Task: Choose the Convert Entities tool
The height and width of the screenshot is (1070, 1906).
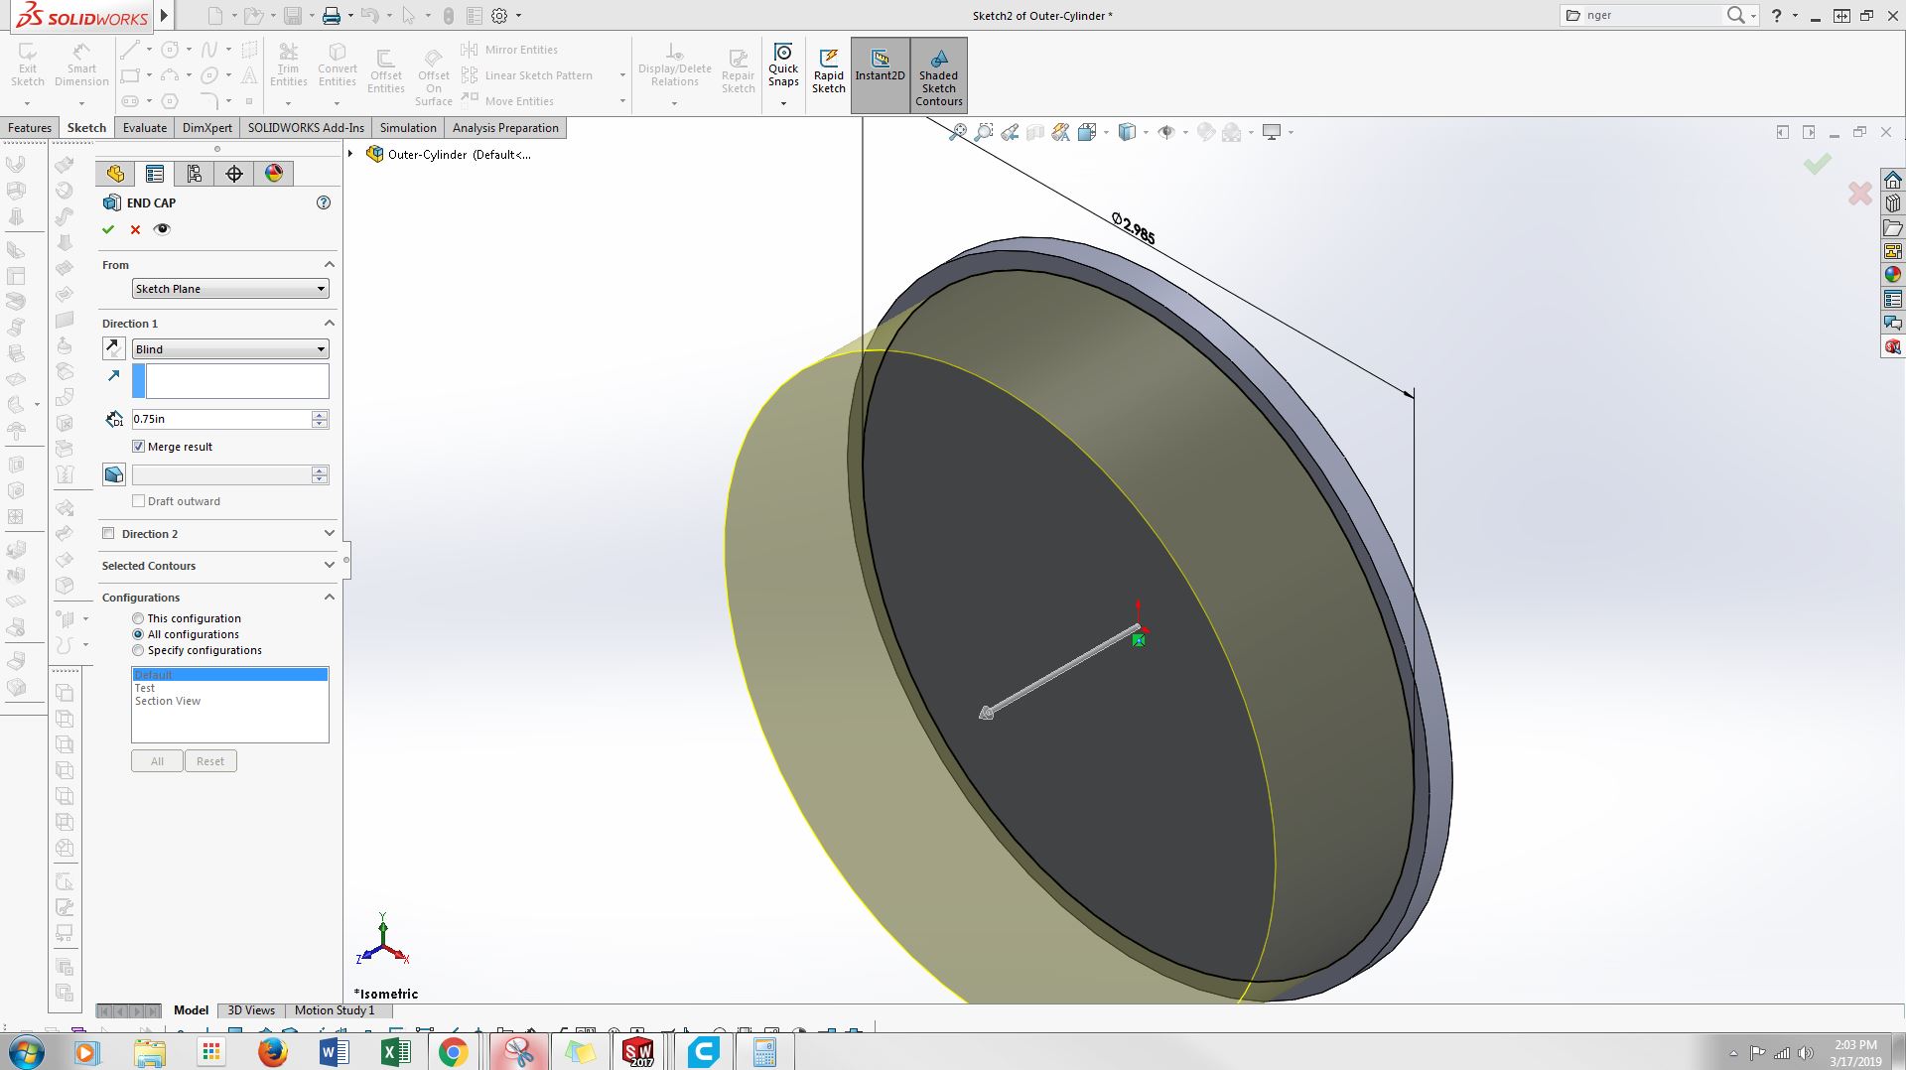Action: [x=338, y=65]
